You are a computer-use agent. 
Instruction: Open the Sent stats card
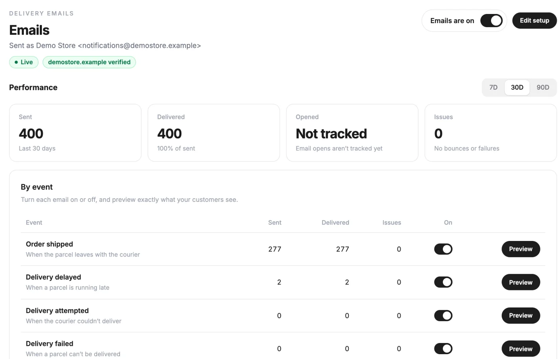click(75, 133)
